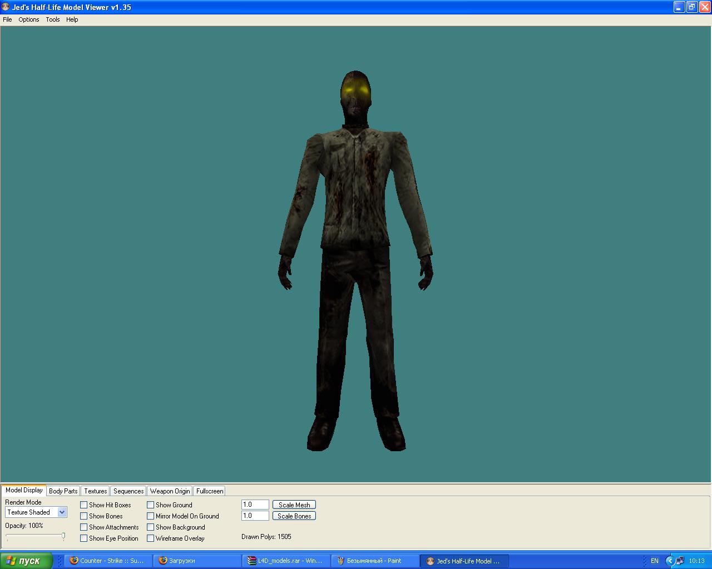Switch to the Textures tab
Image resolution: width=712 pixels, height=569 pixels.
coord(96,491)
